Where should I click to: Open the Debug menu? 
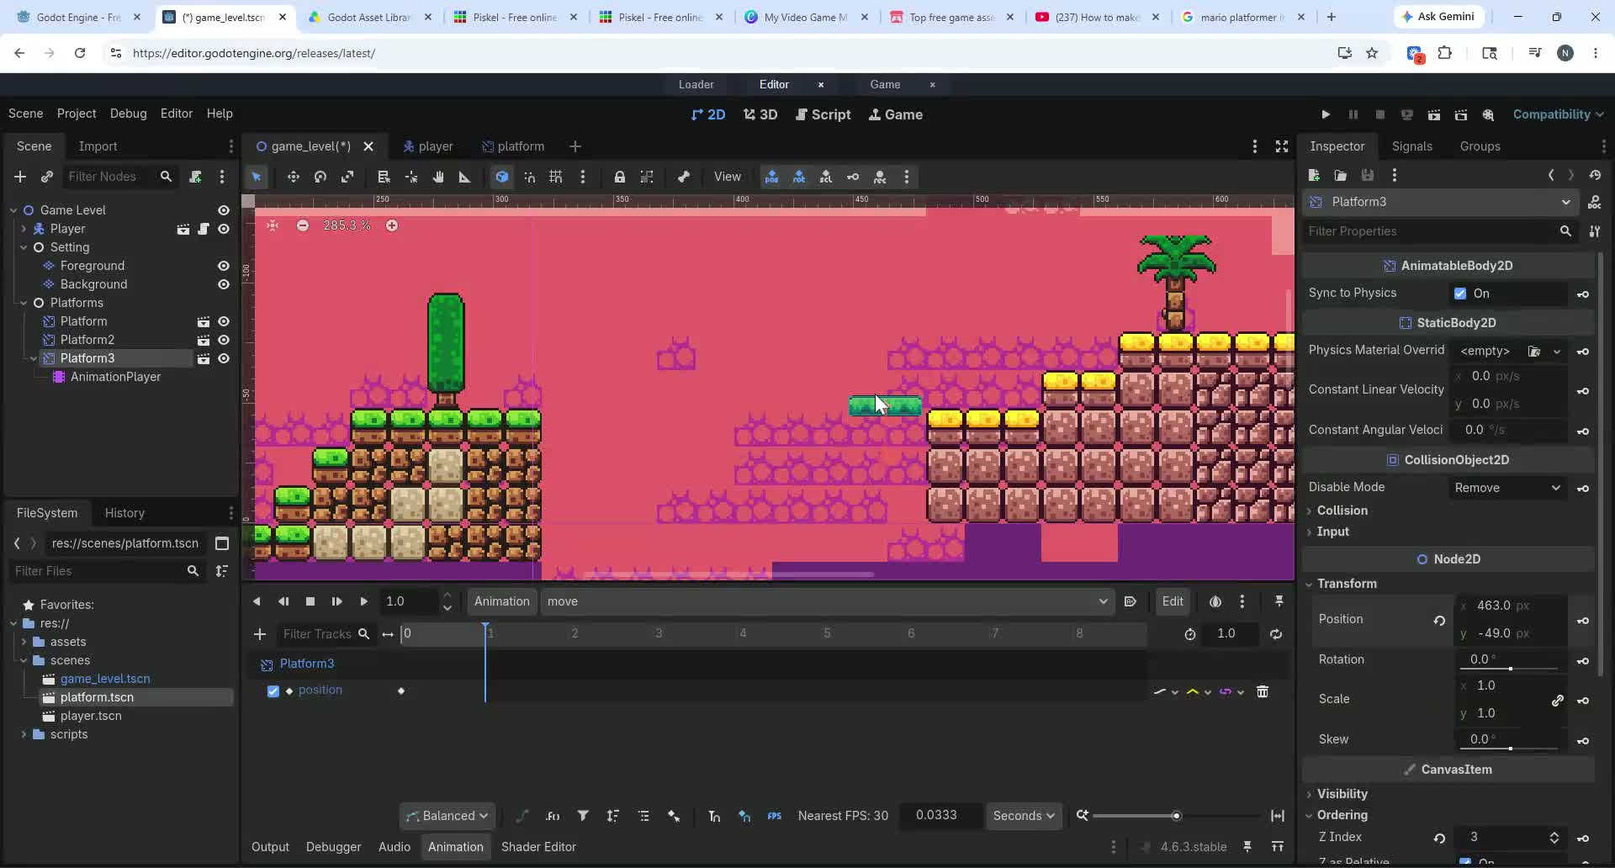tap(128, 114)
